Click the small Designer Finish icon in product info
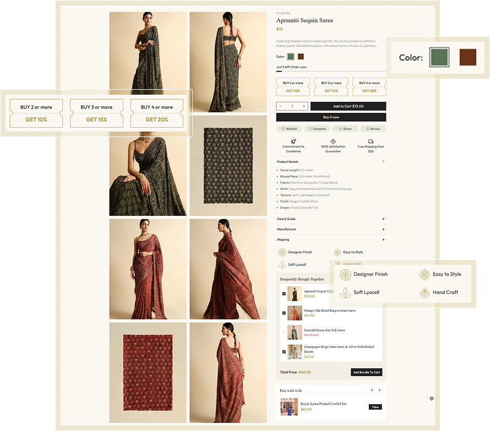 click(x=282, y=252)
